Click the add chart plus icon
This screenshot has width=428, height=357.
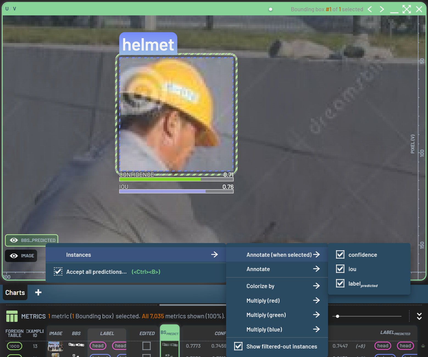pos(38,292)
